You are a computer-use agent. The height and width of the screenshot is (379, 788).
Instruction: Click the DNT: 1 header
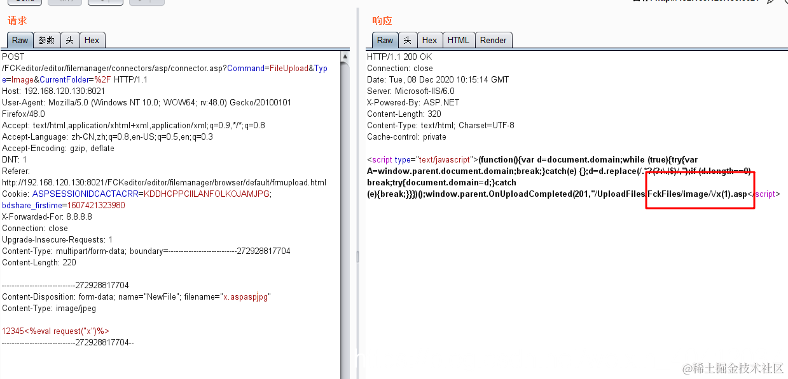click(15, 159)
